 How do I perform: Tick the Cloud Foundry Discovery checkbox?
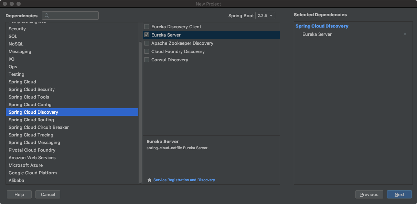(147, 51)
